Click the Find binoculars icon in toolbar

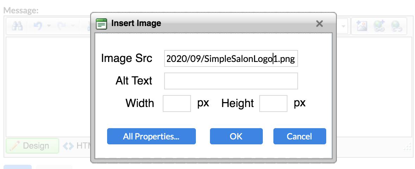point(18,26)
